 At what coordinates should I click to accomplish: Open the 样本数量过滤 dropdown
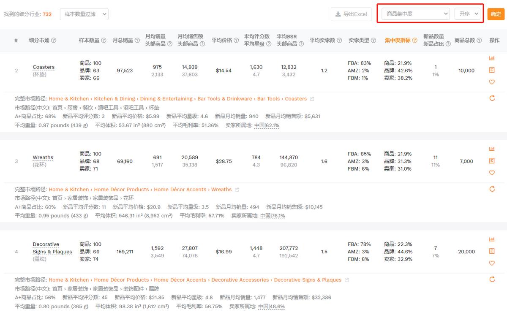coord(84,14)
